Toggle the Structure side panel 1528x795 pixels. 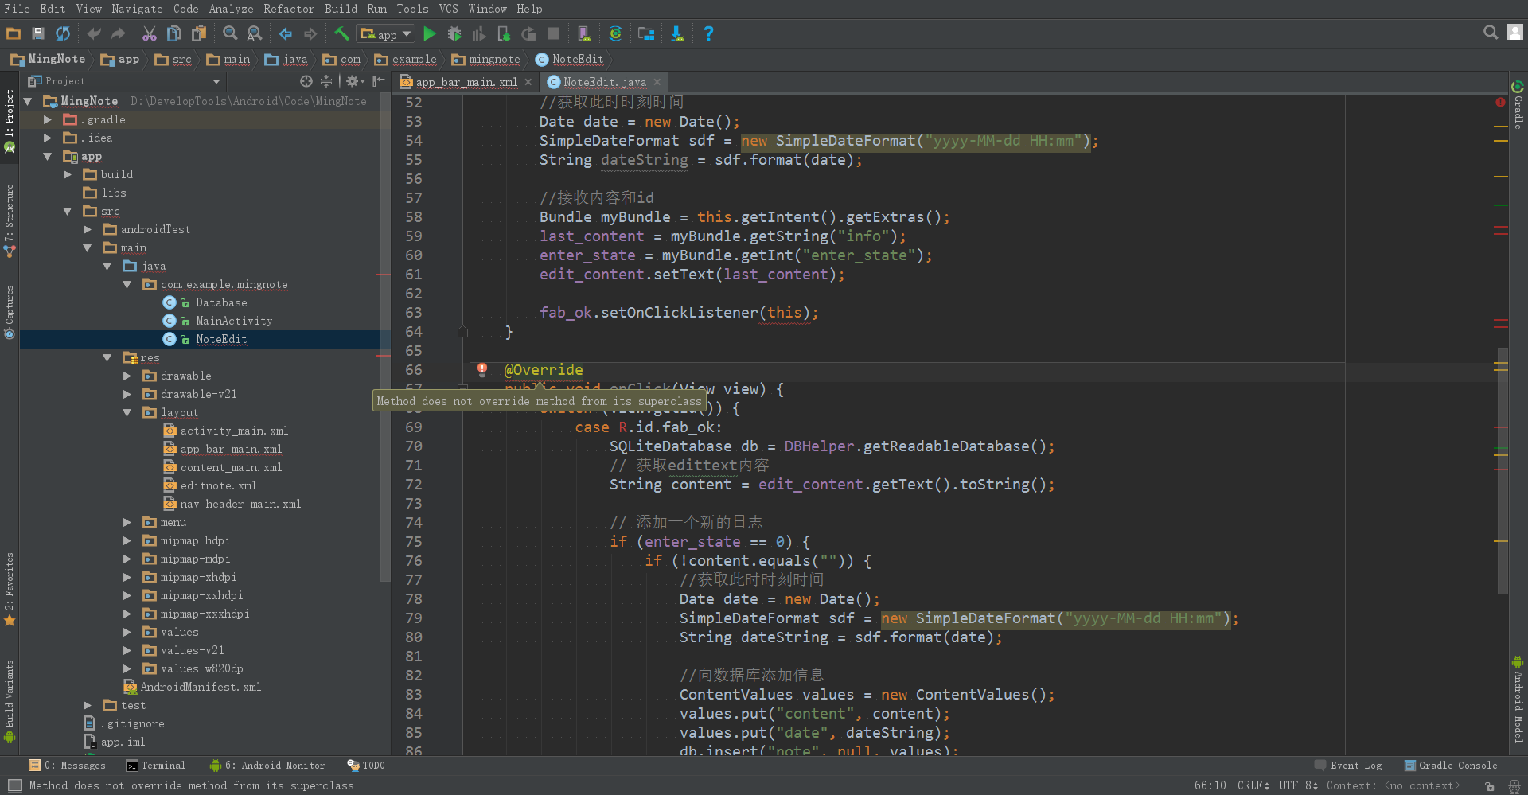coord(10,220)
